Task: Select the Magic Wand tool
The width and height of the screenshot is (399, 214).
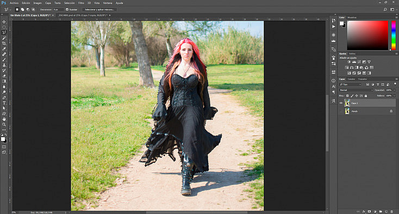Action: [x=4, y=38]
